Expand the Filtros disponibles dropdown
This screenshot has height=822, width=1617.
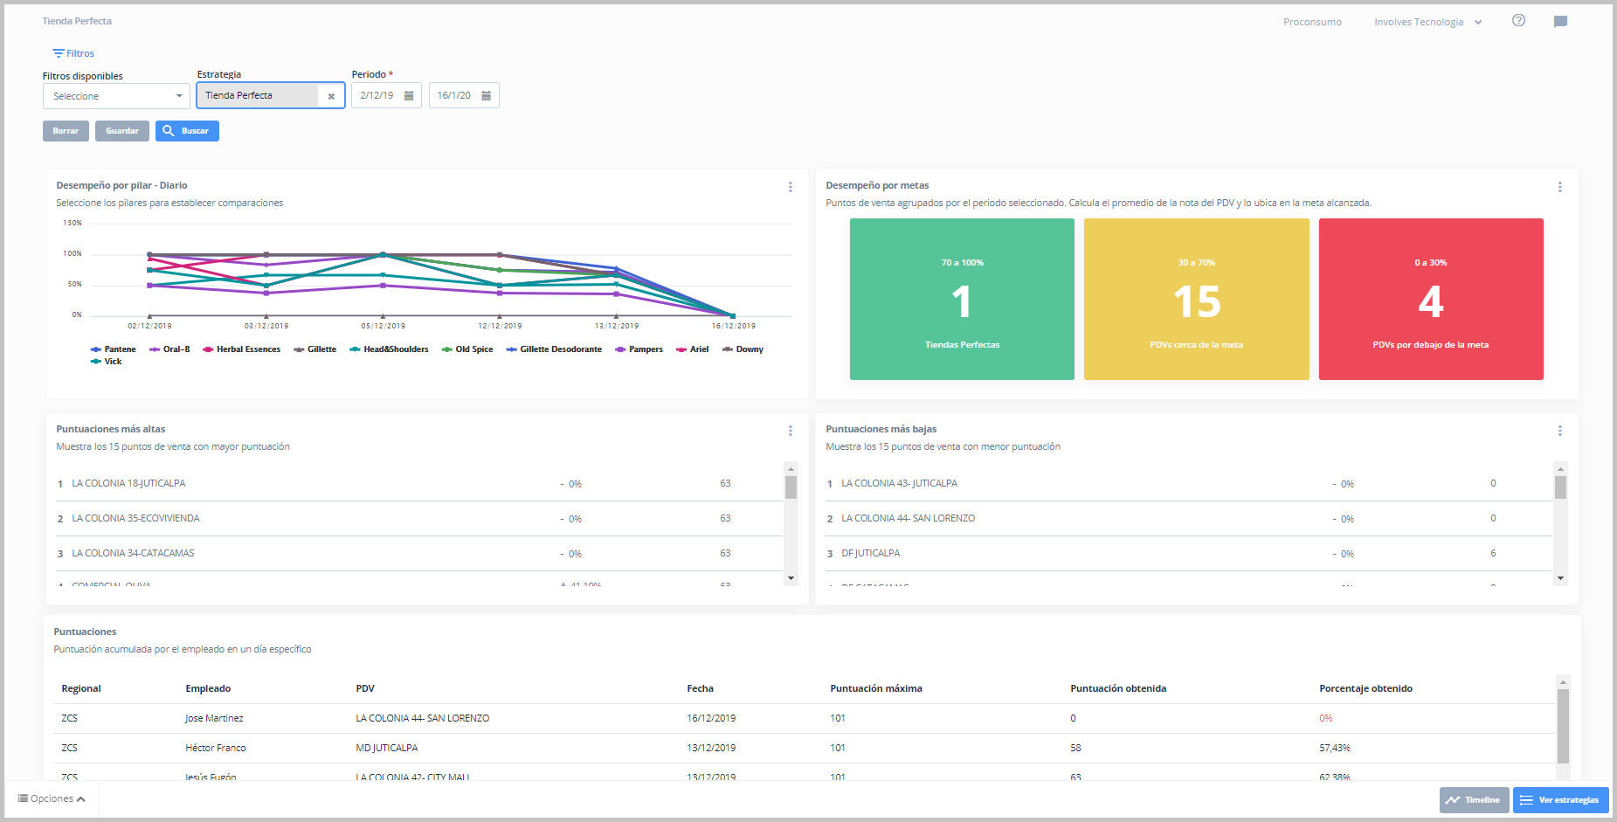[116, 96]
